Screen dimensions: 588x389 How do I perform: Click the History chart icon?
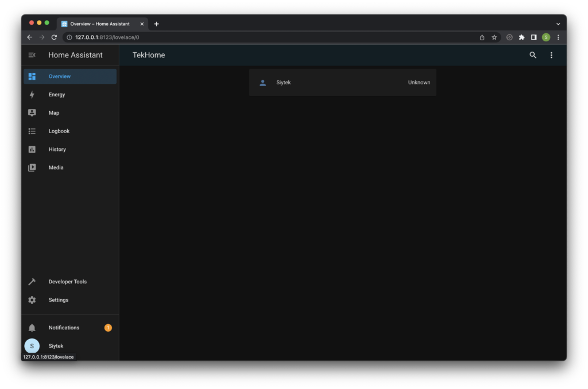pyautogui.click(x=32, y=150)
